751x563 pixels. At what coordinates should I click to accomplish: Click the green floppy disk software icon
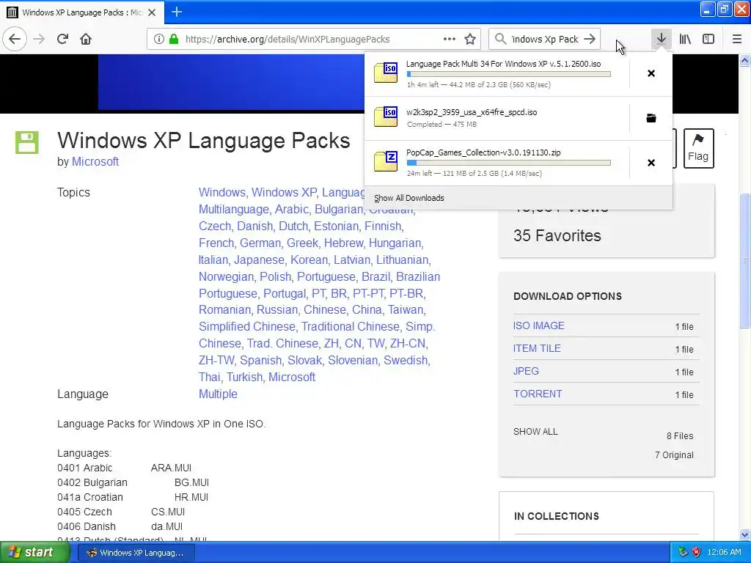pos(27,142)
